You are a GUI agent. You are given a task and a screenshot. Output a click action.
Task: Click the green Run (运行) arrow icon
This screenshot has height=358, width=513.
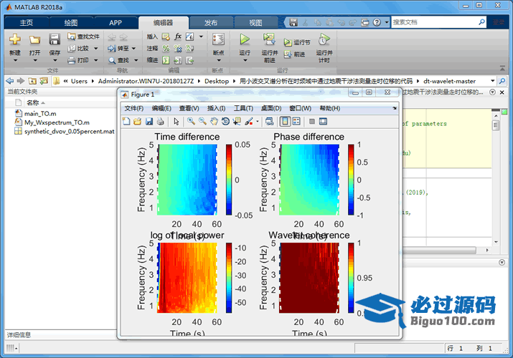(245, 39)
